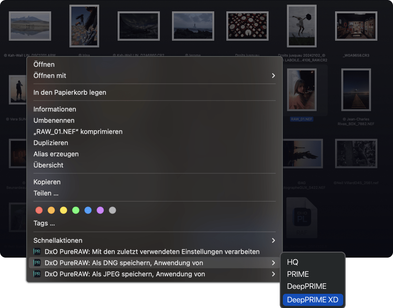Apply the yellow tag color

(64, 210)
